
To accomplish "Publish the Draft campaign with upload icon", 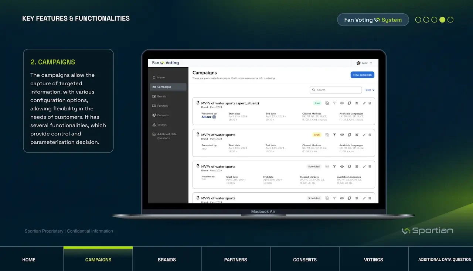I will 334,135.
